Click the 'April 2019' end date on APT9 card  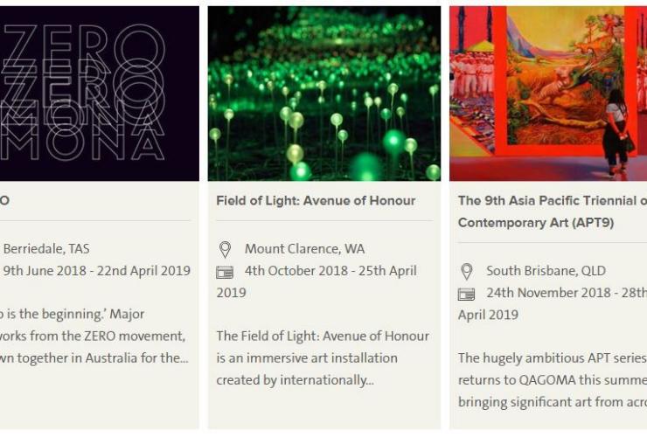488,315
